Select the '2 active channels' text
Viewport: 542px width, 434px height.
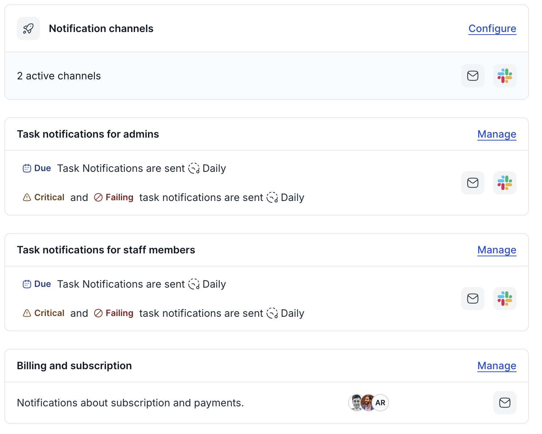coord(59,76)
